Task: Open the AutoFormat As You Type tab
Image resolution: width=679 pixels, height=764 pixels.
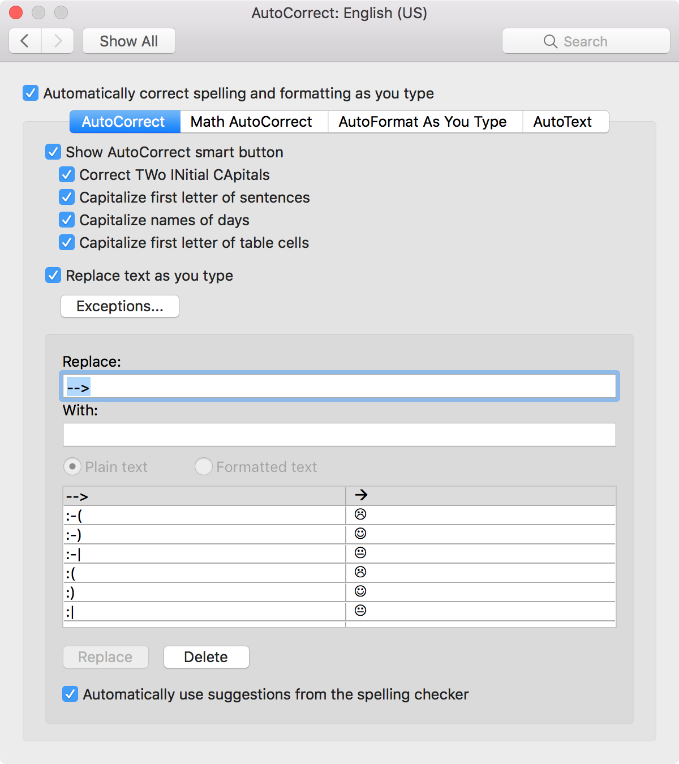Action: point(423,122)
